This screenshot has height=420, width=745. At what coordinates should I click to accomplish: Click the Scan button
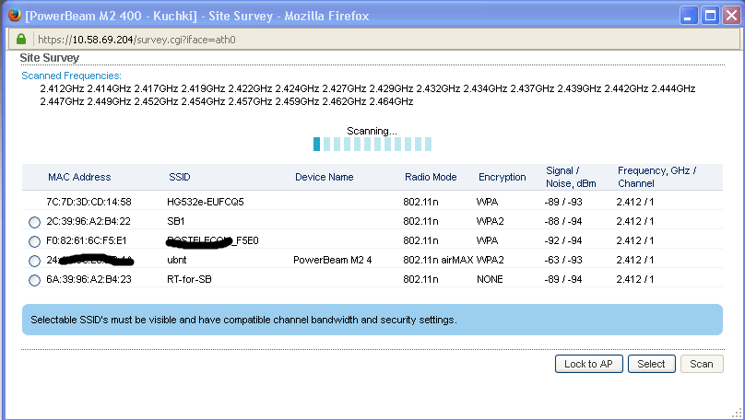click(x=702, y=364)
